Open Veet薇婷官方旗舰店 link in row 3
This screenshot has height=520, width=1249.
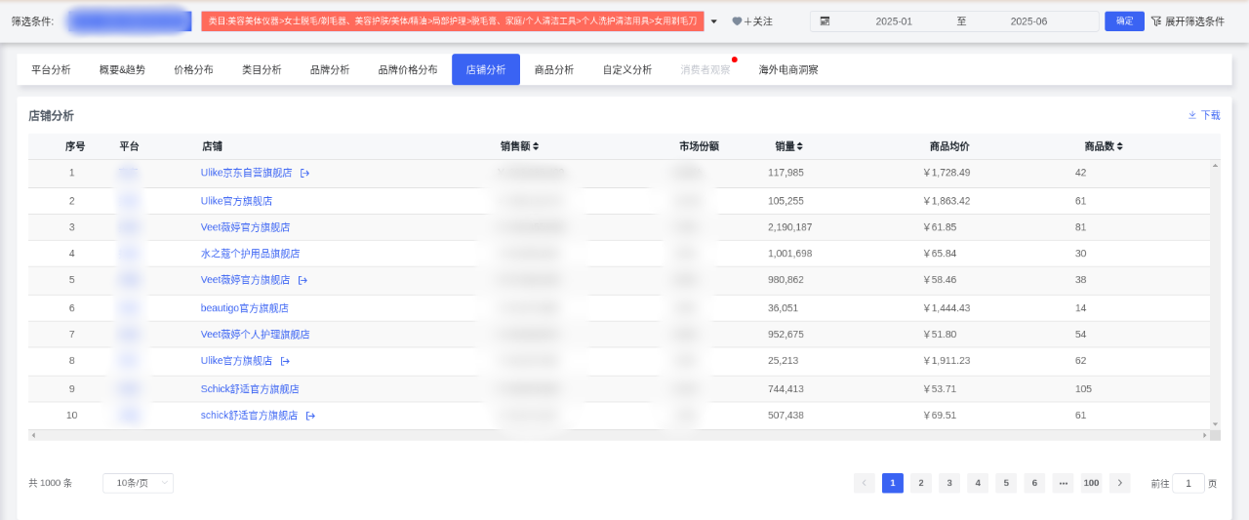tap(245, 227)
